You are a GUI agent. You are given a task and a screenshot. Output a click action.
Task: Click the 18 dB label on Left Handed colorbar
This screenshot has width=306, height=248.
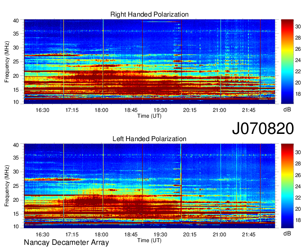click(298, 220)
